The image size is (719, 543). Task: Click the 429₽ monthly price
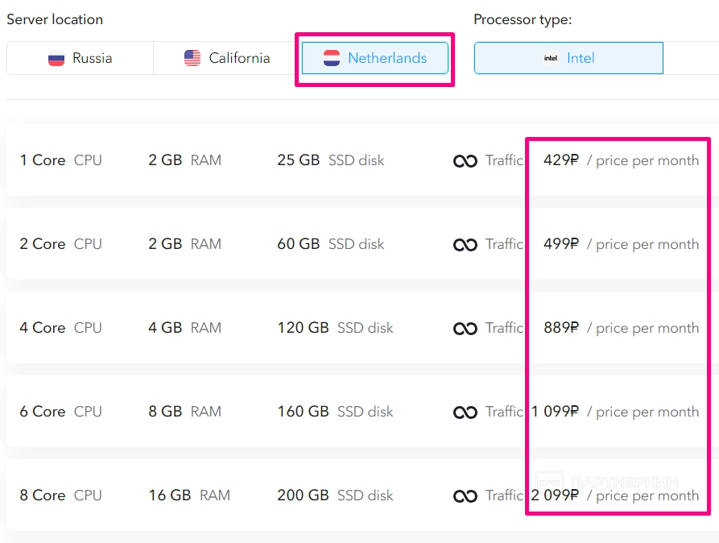[560, 160]
